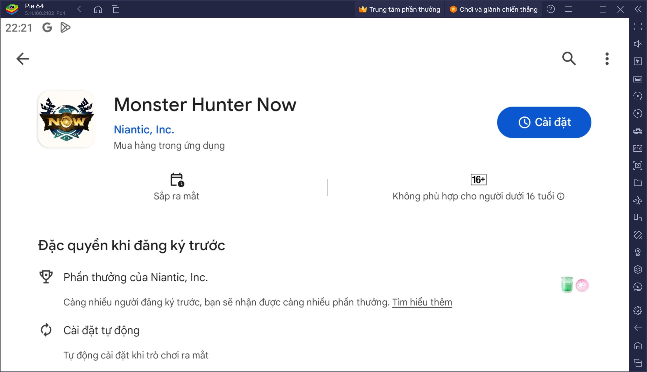
Task: Open BlueStacks home from title bar
Action: [98, 9]
